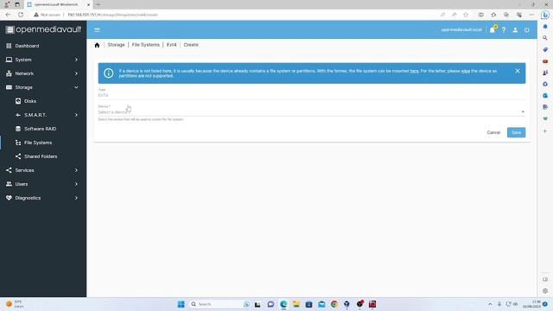Show hidden system tray icons
The image size is (553, 311).
490,304
